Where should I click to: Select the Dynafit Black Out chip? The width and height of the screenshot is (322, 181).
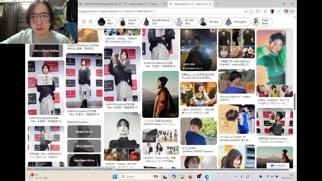[157, 22]
